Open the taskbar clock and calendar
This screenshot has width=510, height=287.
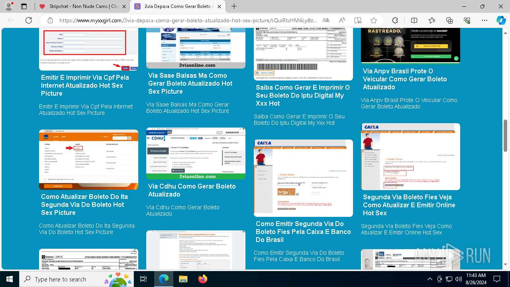pyautogui.click(x=476, y=279)
